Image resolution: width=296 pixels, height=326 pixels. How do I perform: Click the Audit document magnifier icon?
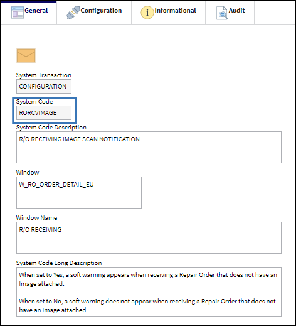(x=222, y=13)
